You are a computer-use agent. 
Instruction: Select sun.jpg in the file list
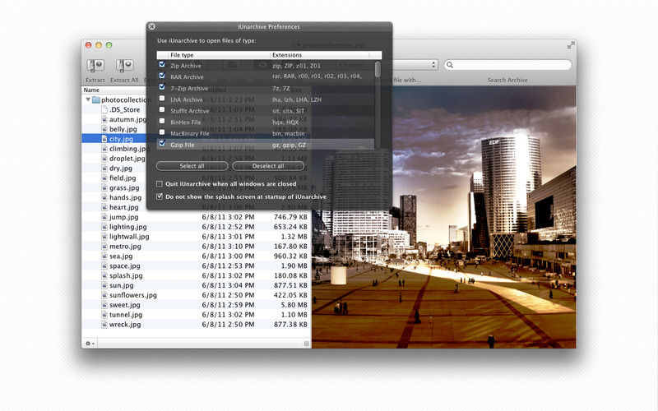coord(121,285)
